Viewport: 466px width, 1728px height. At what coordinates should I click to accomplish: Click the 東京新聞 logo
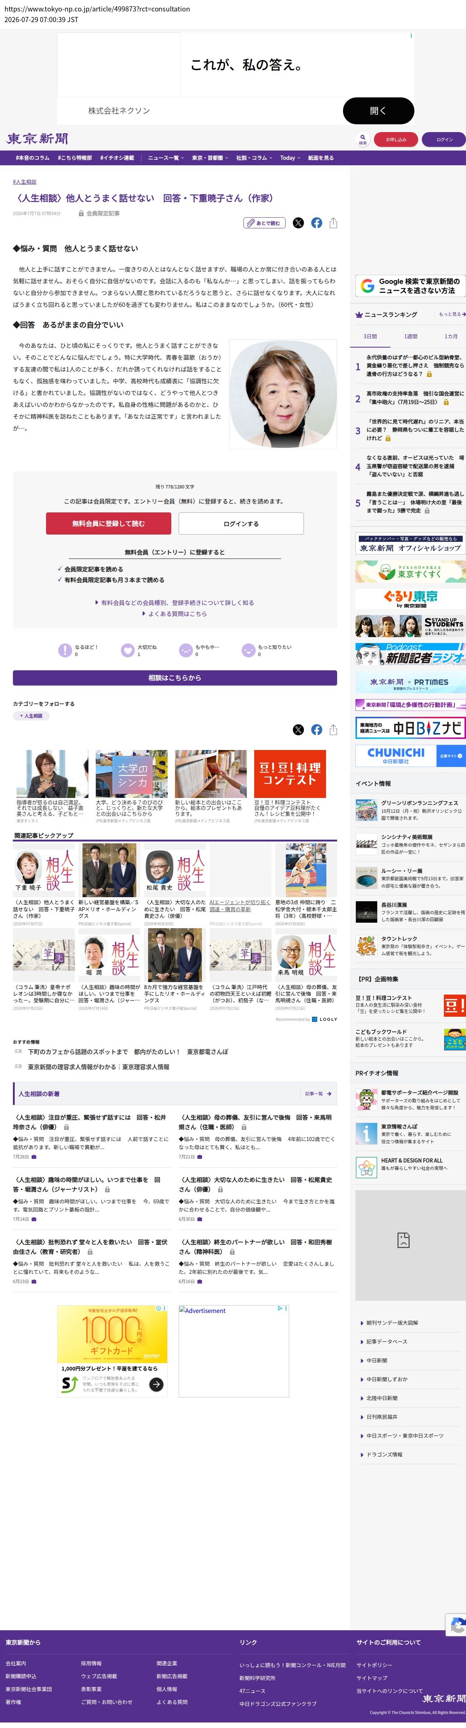[x=38, y=139]
